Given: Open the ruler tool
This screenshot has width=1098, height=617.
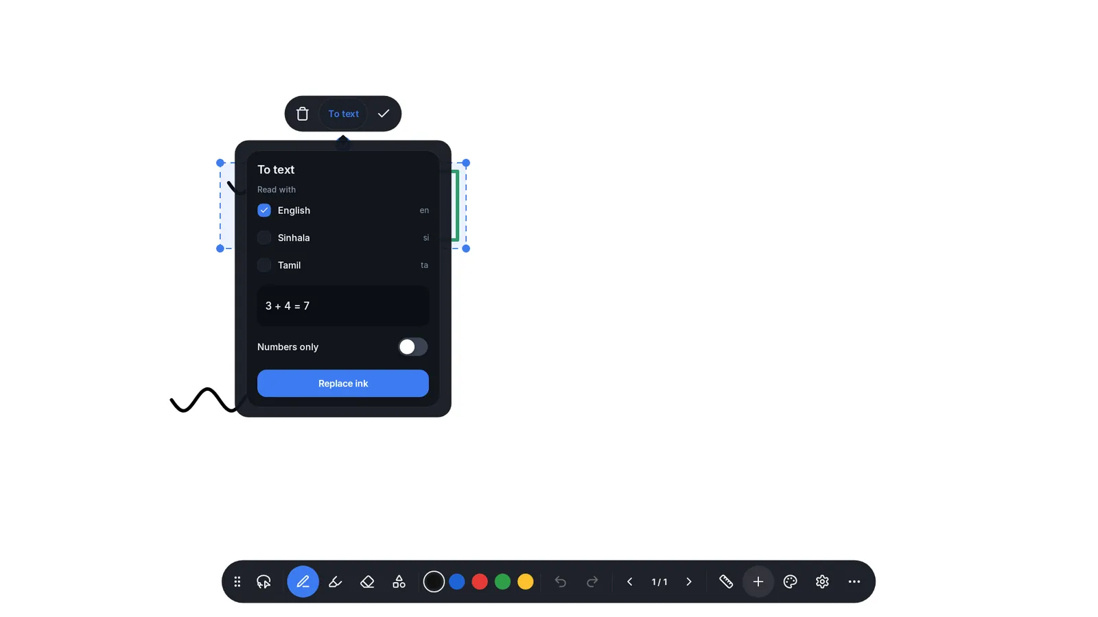Looking at the screenshot, I should click(x=726, y=582).
